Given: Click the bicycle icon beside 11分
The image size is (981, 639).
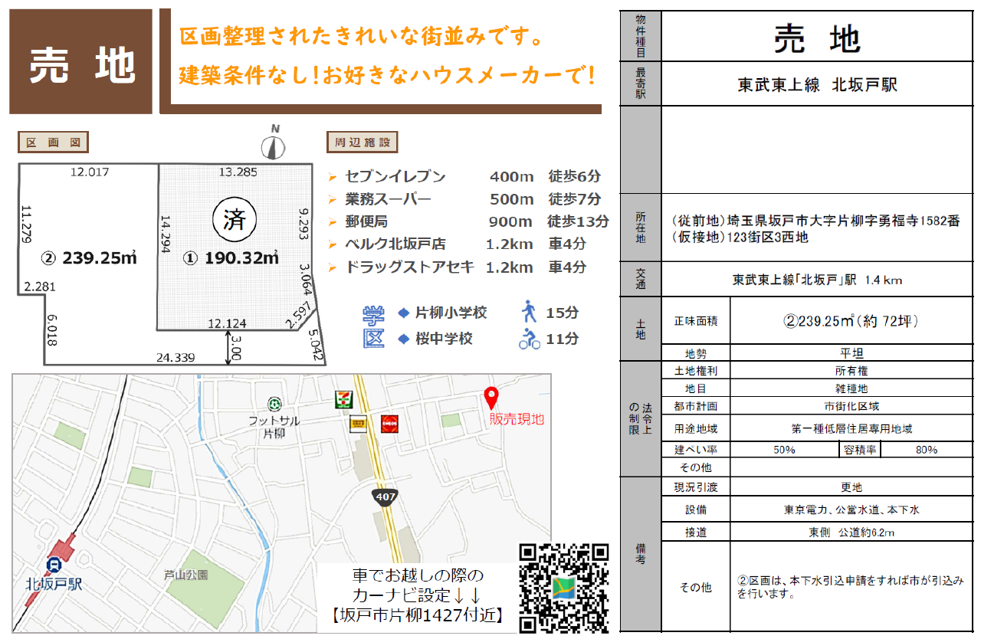Looking at the screenshot, I should click(530, 339).
